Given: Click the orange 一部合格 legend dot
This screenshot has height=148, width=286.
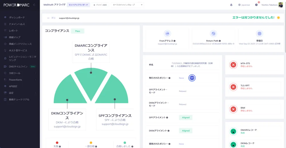Looking at the screenshot, I should (91, 143).
